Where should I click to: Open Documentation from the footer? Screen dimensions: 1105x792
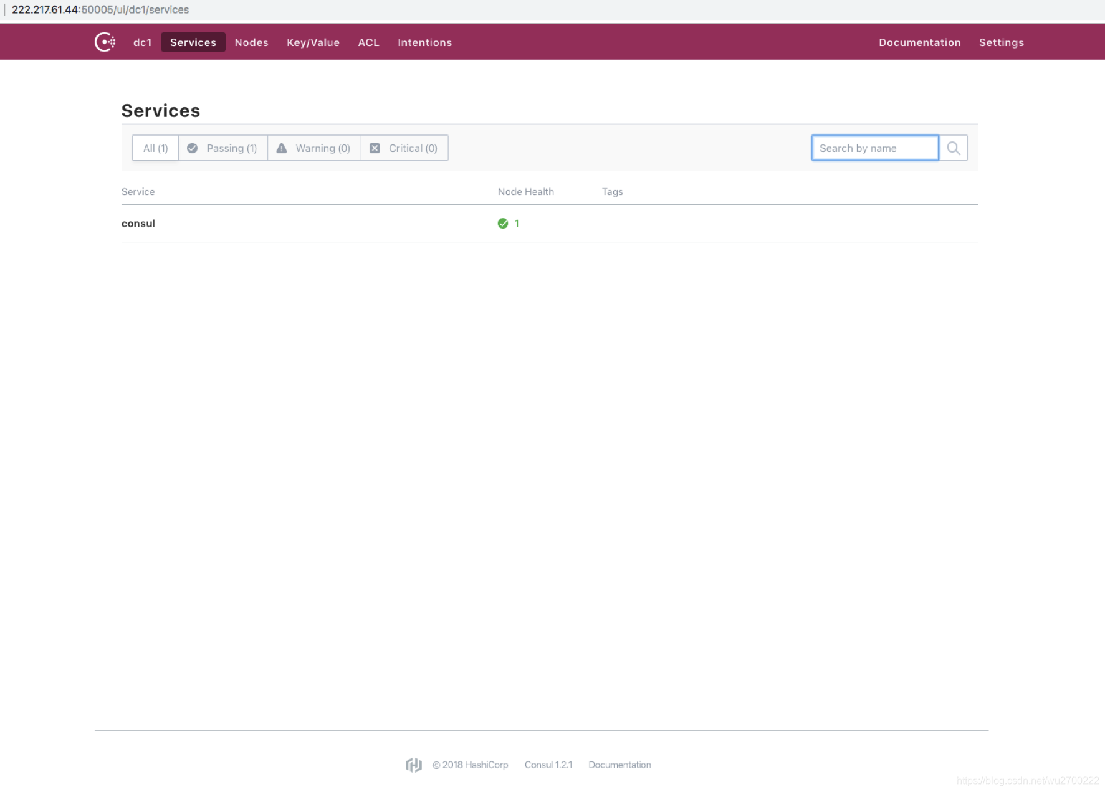619,765
